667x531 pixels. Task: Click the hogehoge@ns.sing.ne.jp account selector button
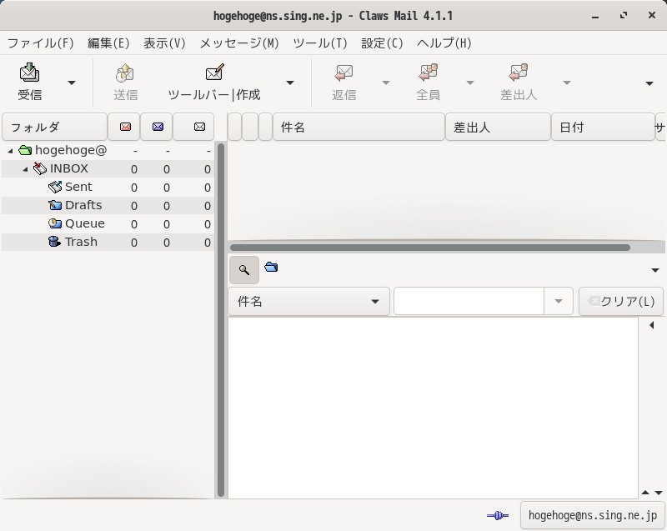[x=593, y=515]
